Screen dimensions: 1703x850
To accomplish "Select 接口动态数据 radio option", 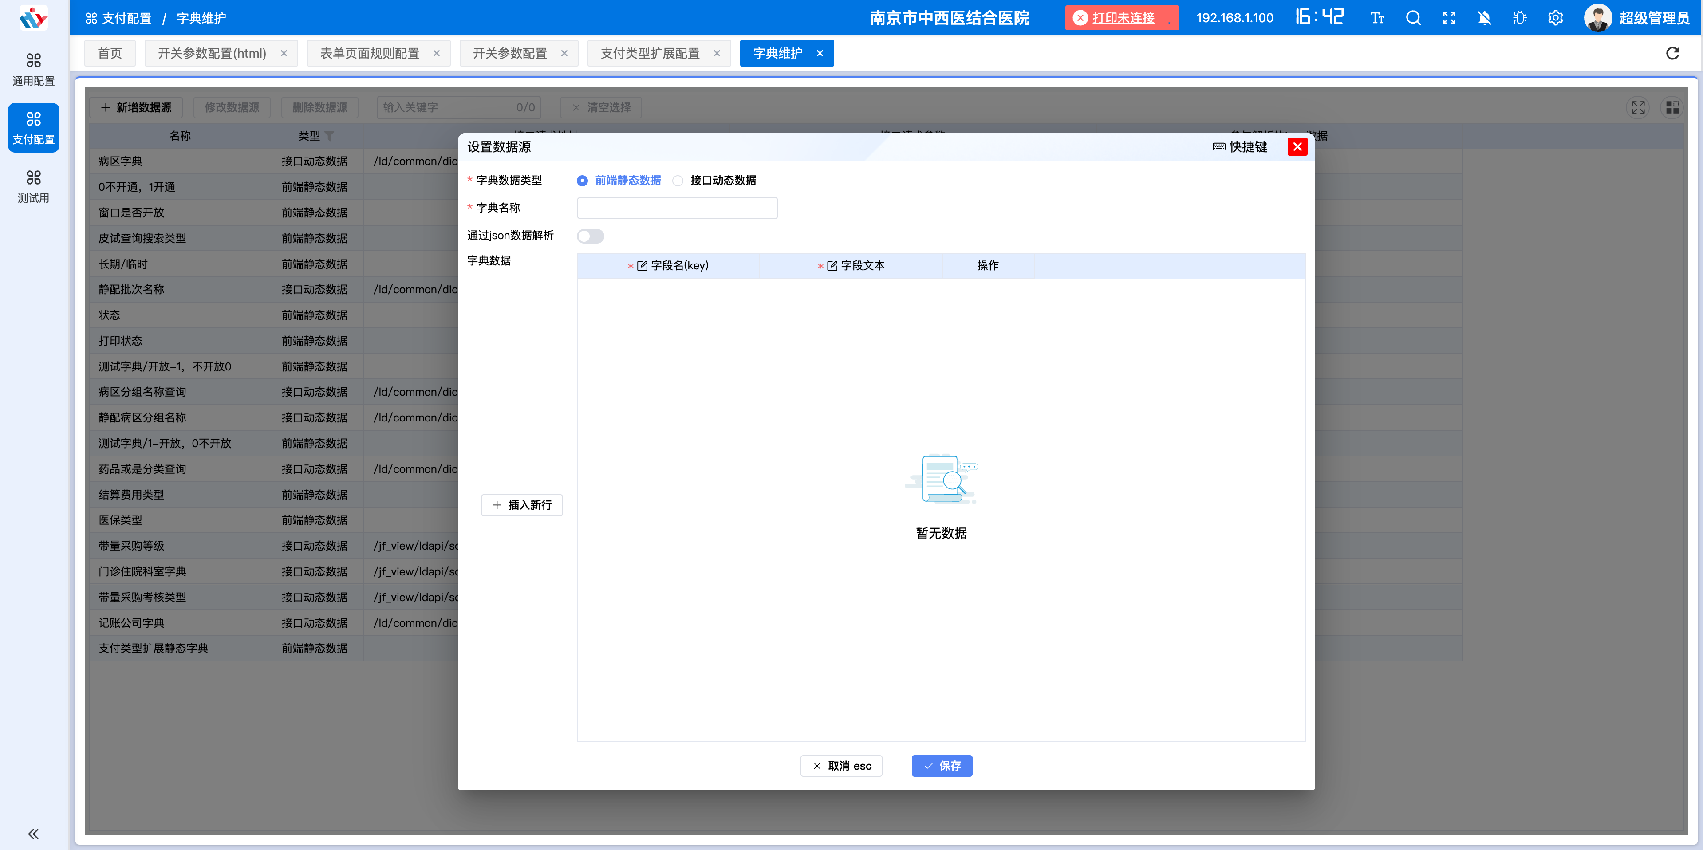I will pos(678,181).
